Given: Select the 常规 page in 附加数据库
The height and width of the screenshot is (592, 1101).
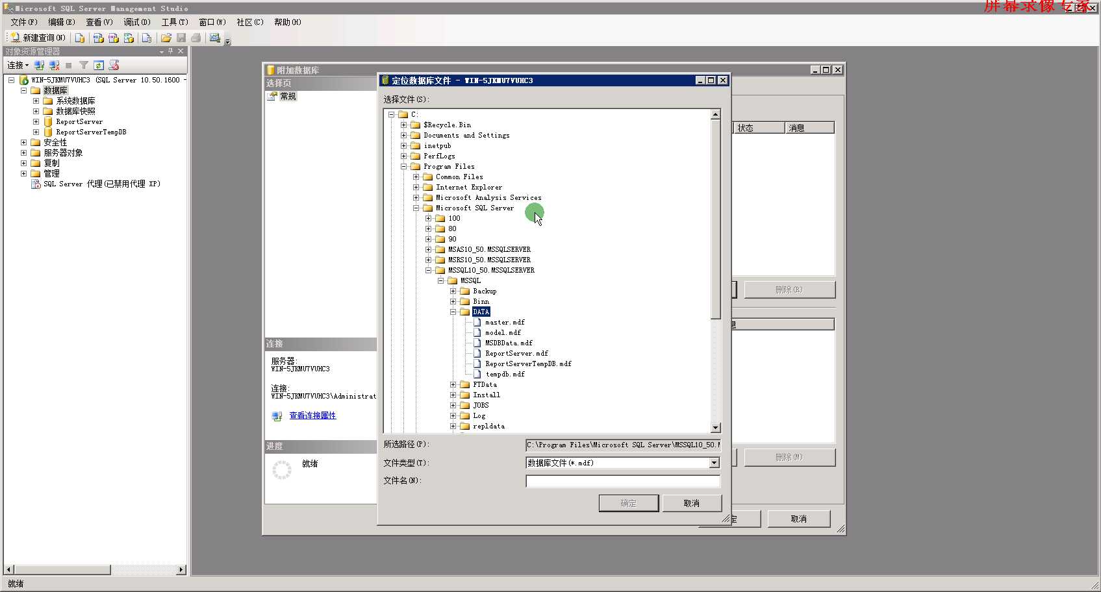Looking at the screenshot, I should click(x=288, y=96).
